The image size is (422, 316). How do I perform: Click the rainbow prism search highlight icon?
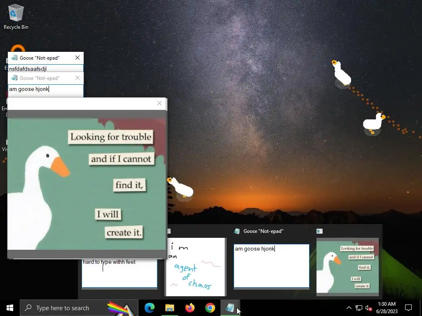(x=121, y=308)
